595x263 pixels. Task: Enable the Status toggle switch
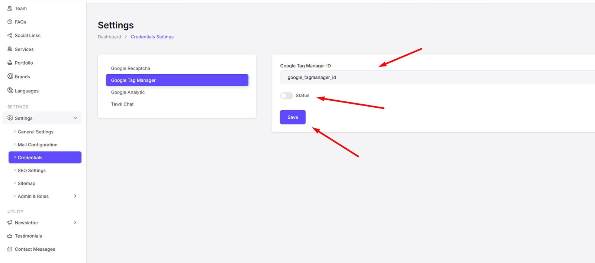tap(286, 96)
